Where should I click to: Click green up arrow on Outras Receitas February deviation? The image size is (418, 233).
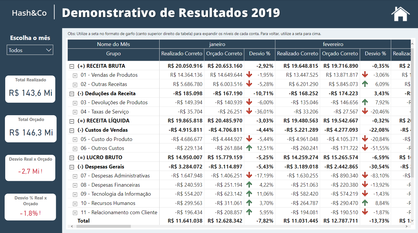[365, 84]
